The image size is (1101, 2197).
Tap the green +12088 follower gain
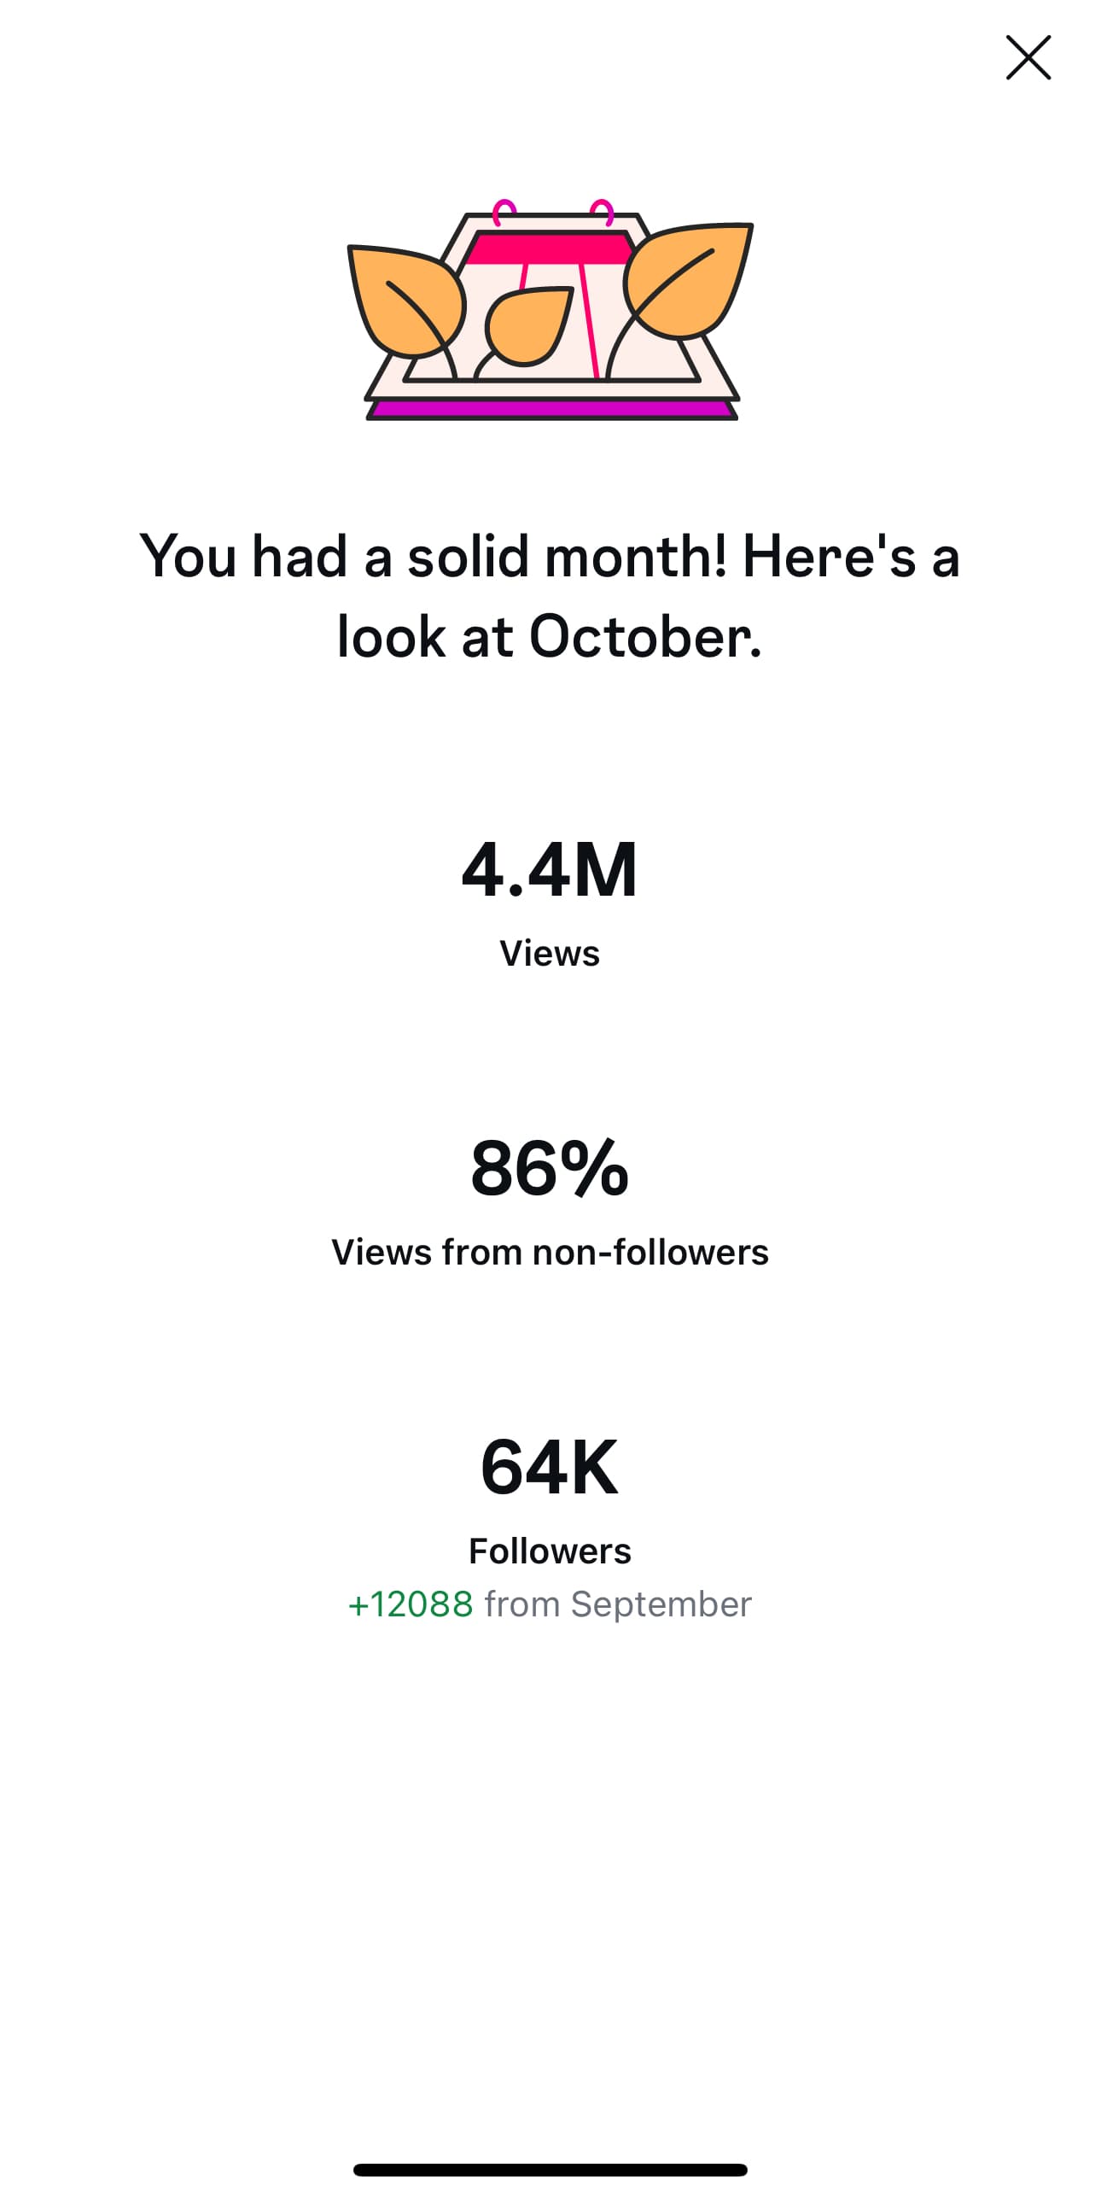(411, 1604)
